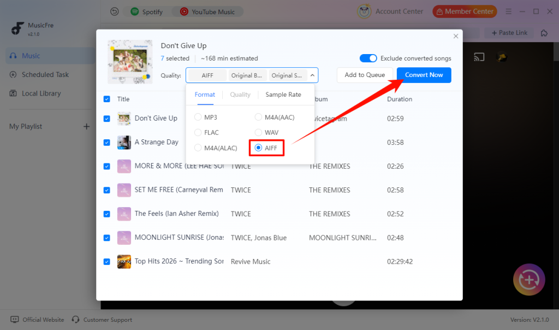Click Top Hits 2026 track thumbnail
The width and height of the screenshot is (559, 330).
coord(124,262)
